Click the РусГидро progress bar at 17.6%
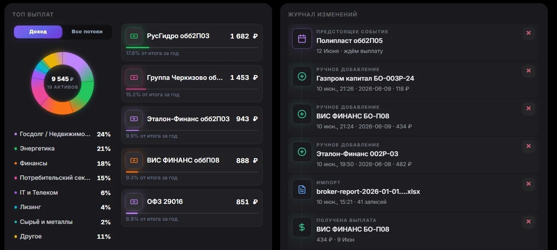 coord(192,47)
